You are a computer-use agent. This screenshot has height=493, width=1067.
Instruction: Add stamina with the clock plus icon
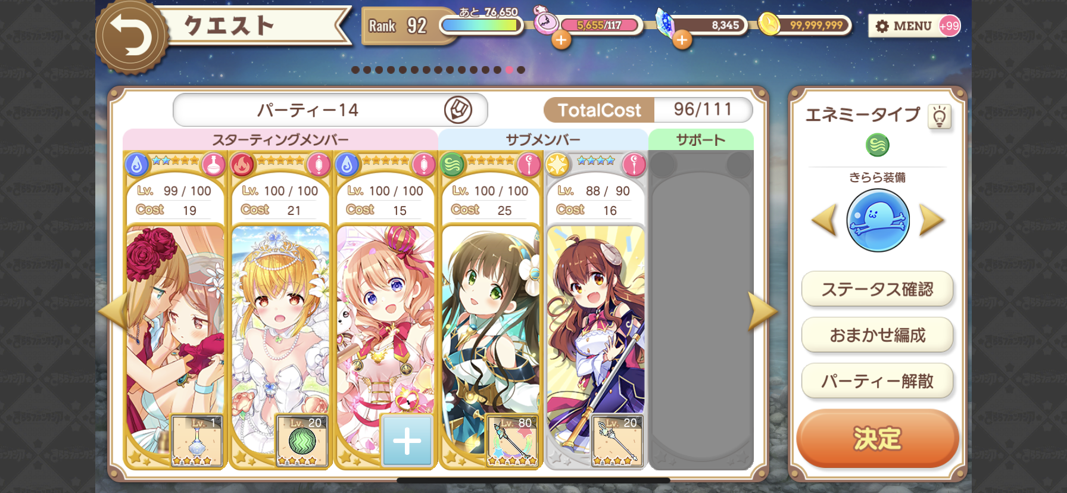coord(561,40)
